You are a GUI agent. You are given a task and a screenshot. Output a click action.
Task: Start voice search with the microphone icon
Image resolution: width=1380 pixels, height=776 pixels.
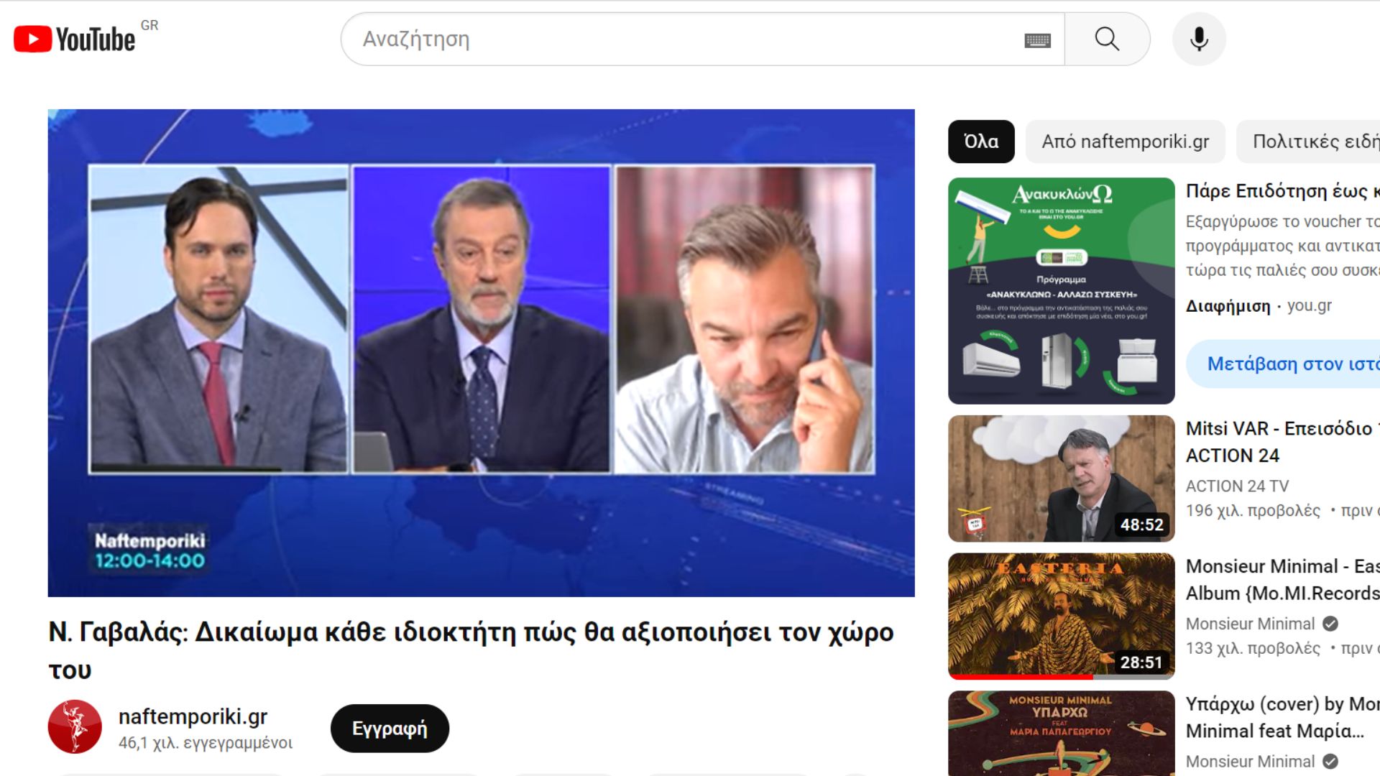(x=1199, y=39)
